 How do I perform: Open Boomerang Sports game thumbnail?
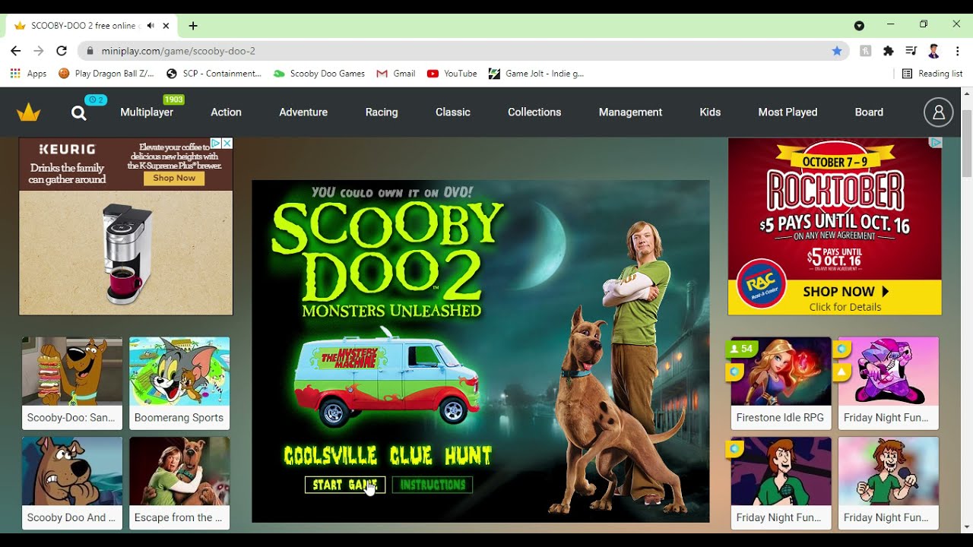click(179, 383)
